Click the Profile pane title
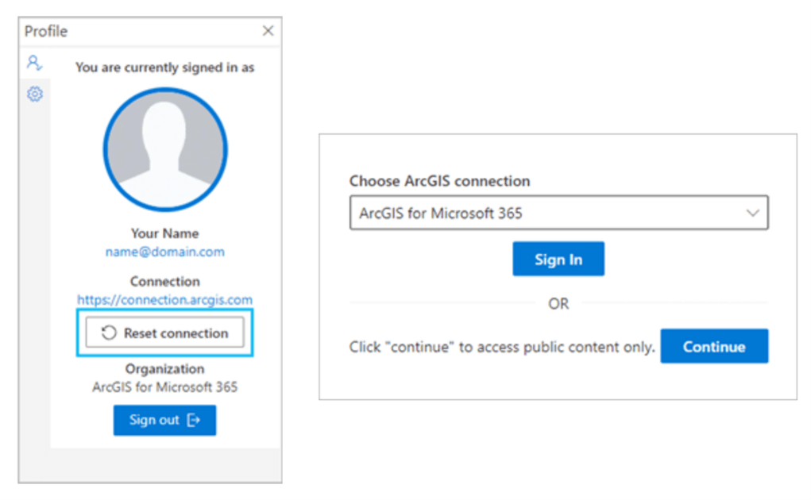The height and width of the screenshot is (500, 811). tap(46, 32)
